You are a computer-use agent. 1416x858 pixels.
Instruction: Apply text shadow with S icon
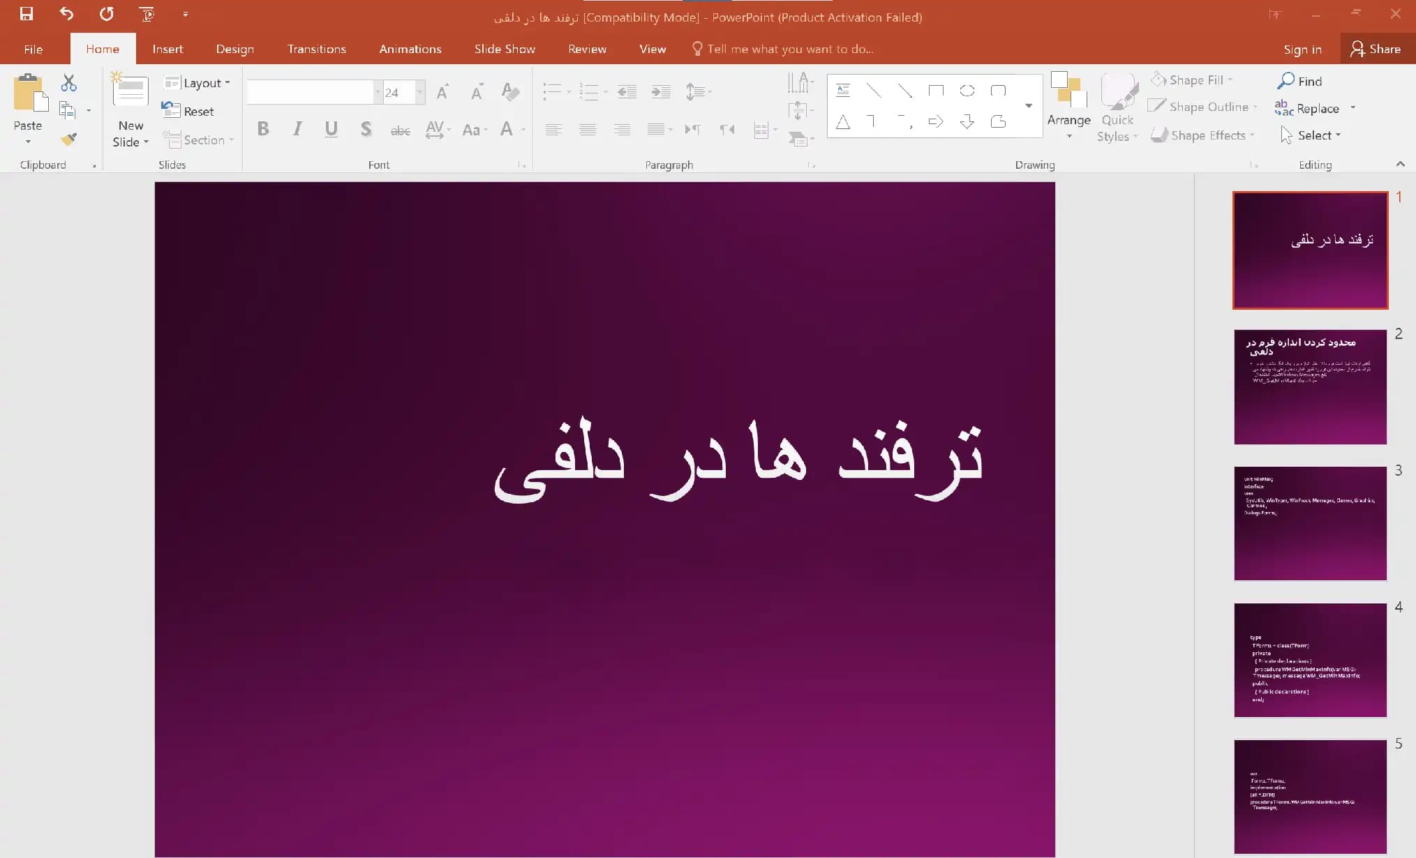pyautogui.click(x=366, y=129)
